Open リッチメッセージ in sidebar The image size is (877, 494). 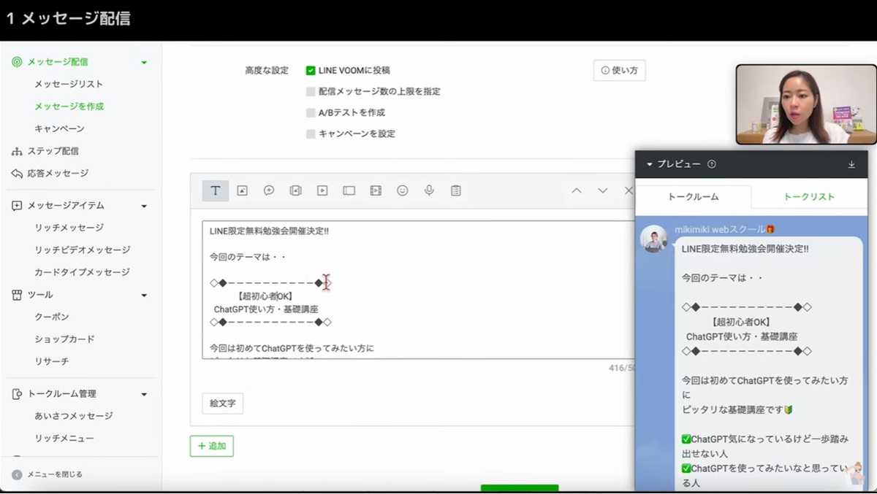point(69,228)
